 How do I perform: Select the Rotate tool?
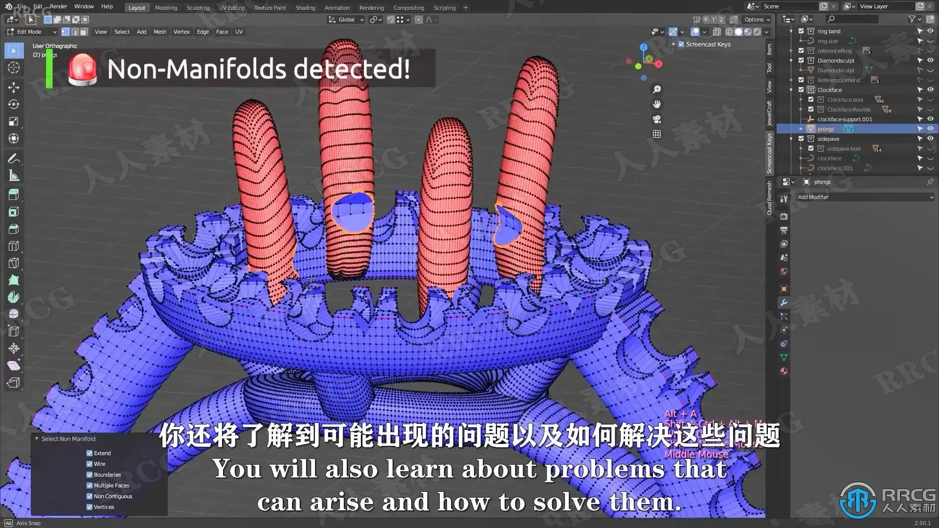(x=14, y=104)
